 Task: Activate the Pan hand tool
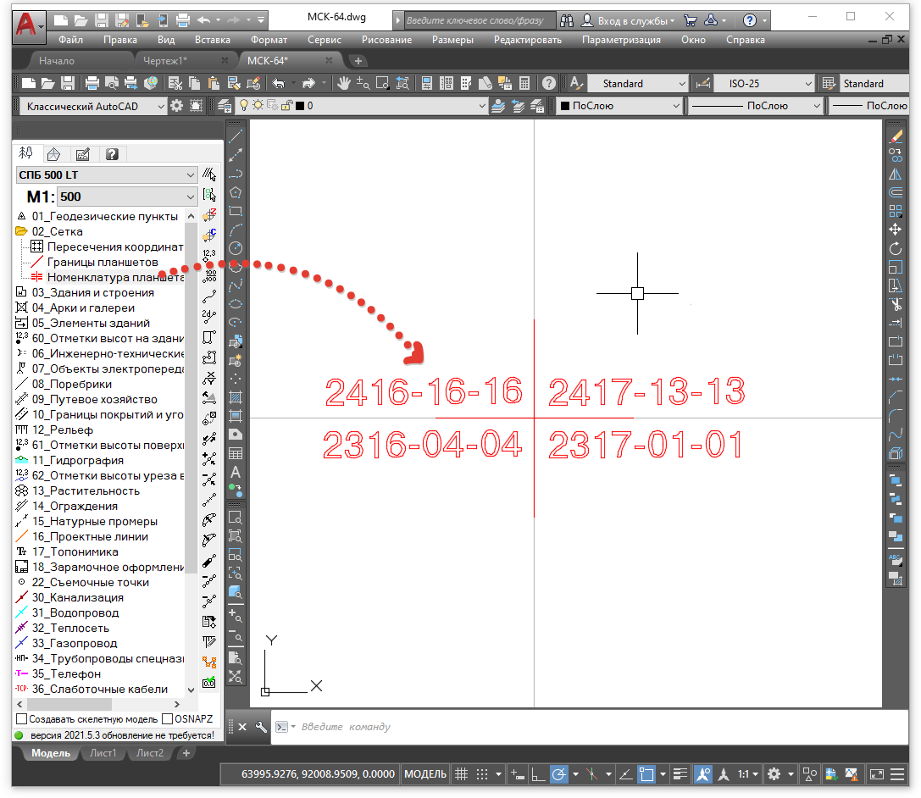[344, 83]
